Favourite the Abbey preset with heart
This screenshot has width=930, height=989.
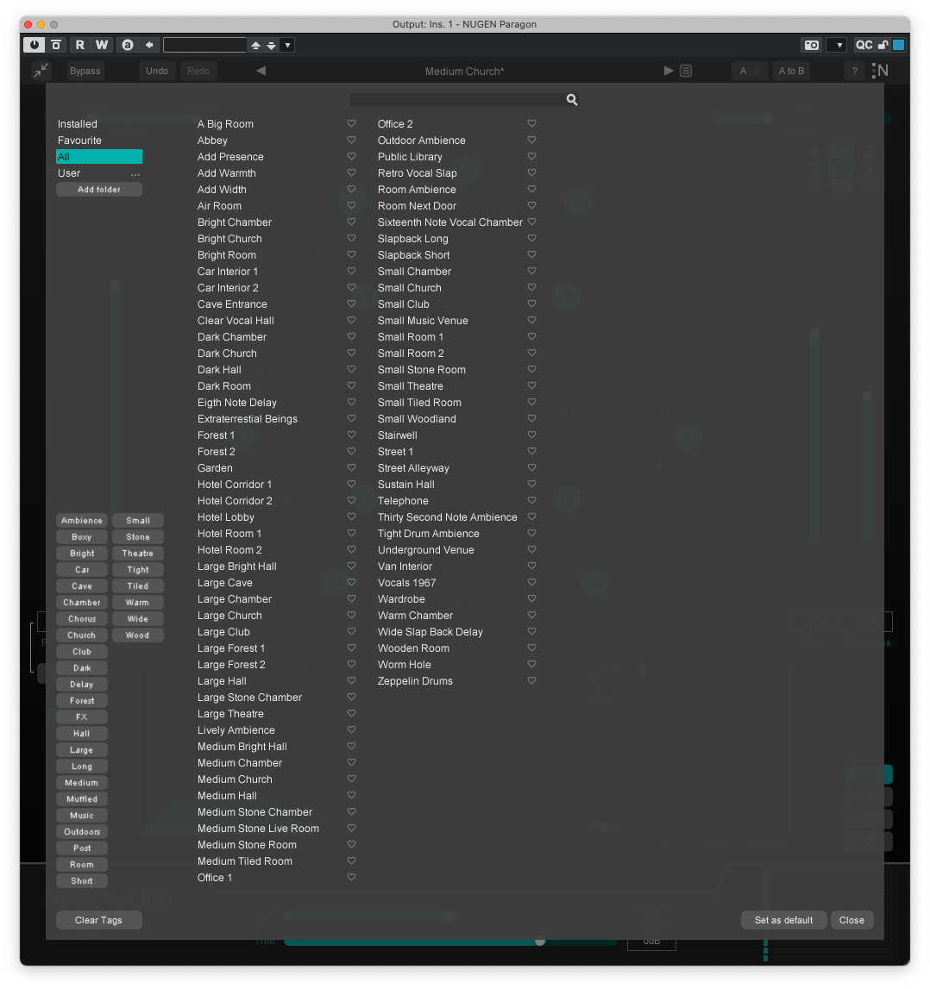(351, 141)
